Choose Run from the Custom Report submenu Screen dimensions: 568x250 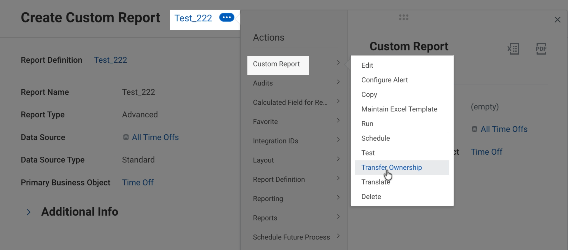tap(402, 124)
